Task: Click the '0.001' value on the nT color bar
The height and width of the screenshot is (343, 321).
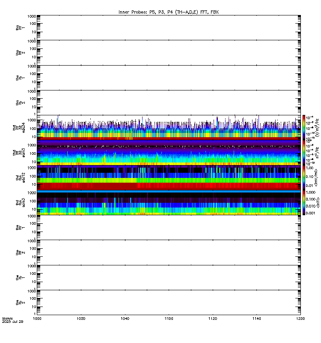Action: click(311, 213)
